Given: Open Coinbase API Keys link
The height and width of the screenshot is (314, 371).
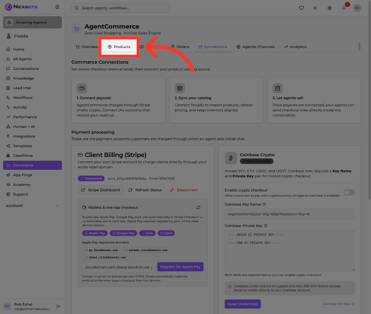Looking at the screenshot, I should coord(339,304).
